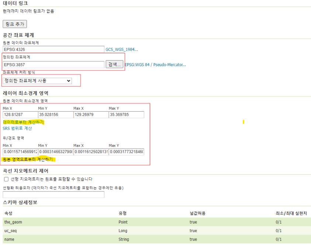
Task: Click the 원본 데이터 좌표체계 EPSG:4326 field
Action: click(53, 50)
